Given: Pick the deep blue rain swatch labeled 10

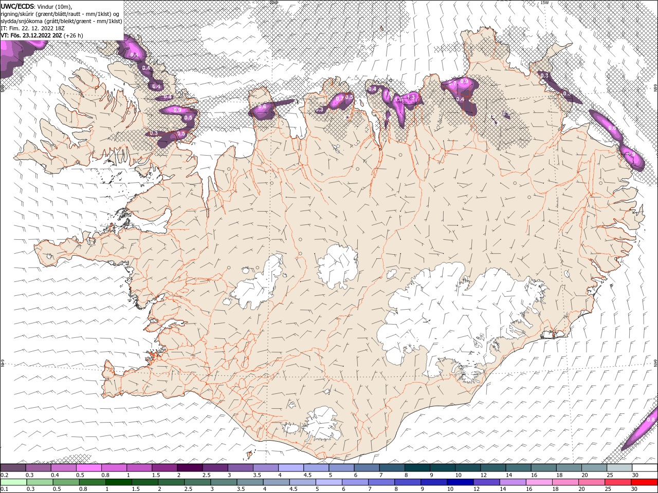Looking at the screenshot, I should [460, 482].
